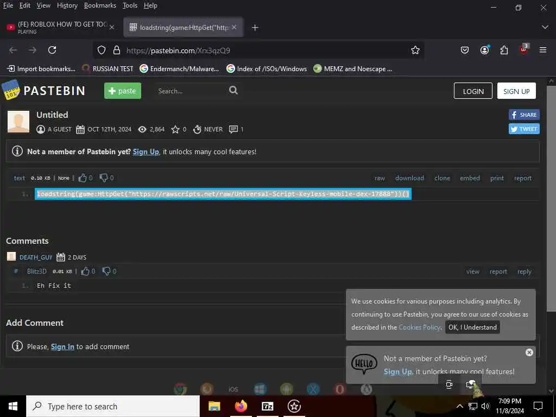
Task: Click the Pastebin logo icon
Action: (11, 90)
